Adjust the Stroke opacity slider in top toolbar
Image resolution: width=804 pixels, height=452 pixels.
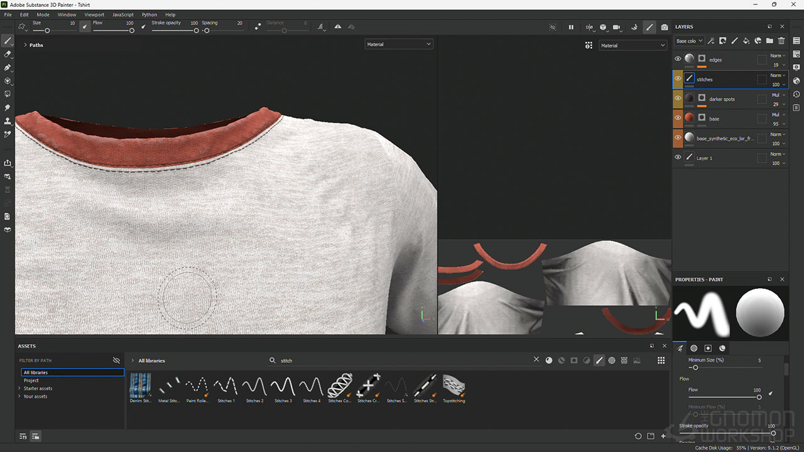tap(196, 30)
